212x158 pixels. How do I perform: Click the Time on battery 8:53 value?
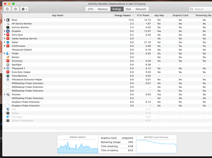(131, 150)
